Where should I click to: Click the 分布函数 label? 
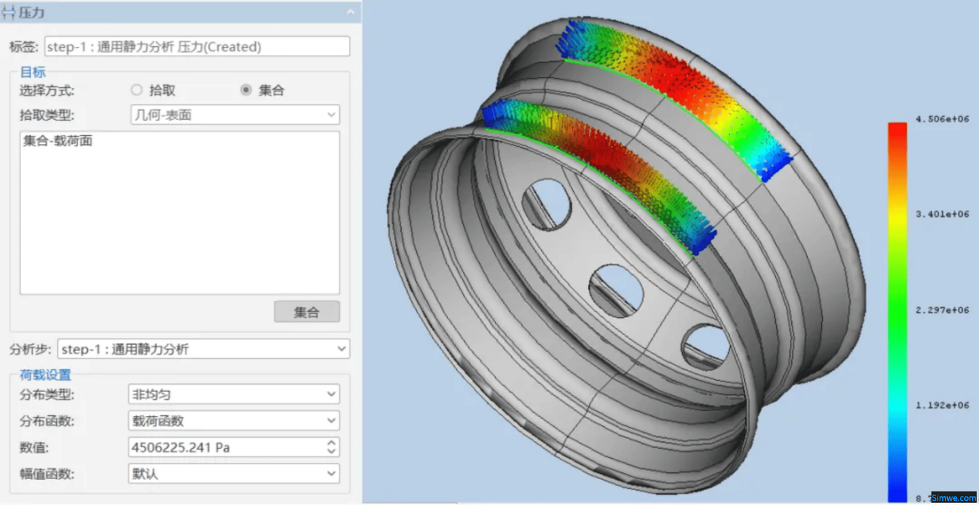(47, 421)
